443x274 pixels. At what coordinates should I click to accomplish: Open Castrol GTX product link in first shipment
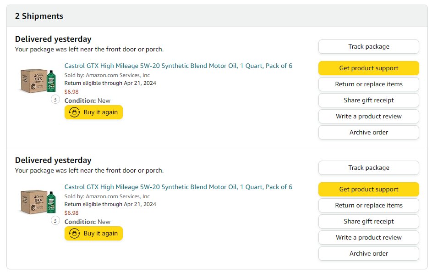click(178, 66)
